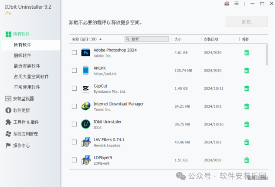
Task: Click the 24.21 MB size value
Action: click(x=182, y=106)
